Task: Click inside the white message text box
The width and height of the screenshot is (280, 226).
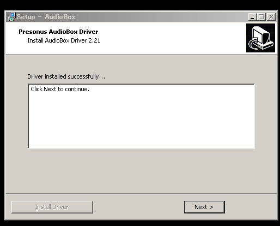Action: pyautogui.click(x=142, y=116)
